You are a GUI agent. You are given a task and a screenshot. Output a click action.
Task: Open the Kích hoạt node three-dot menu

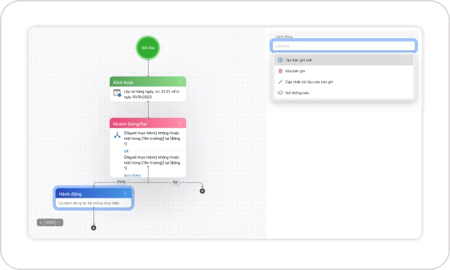tap(179, 82)
